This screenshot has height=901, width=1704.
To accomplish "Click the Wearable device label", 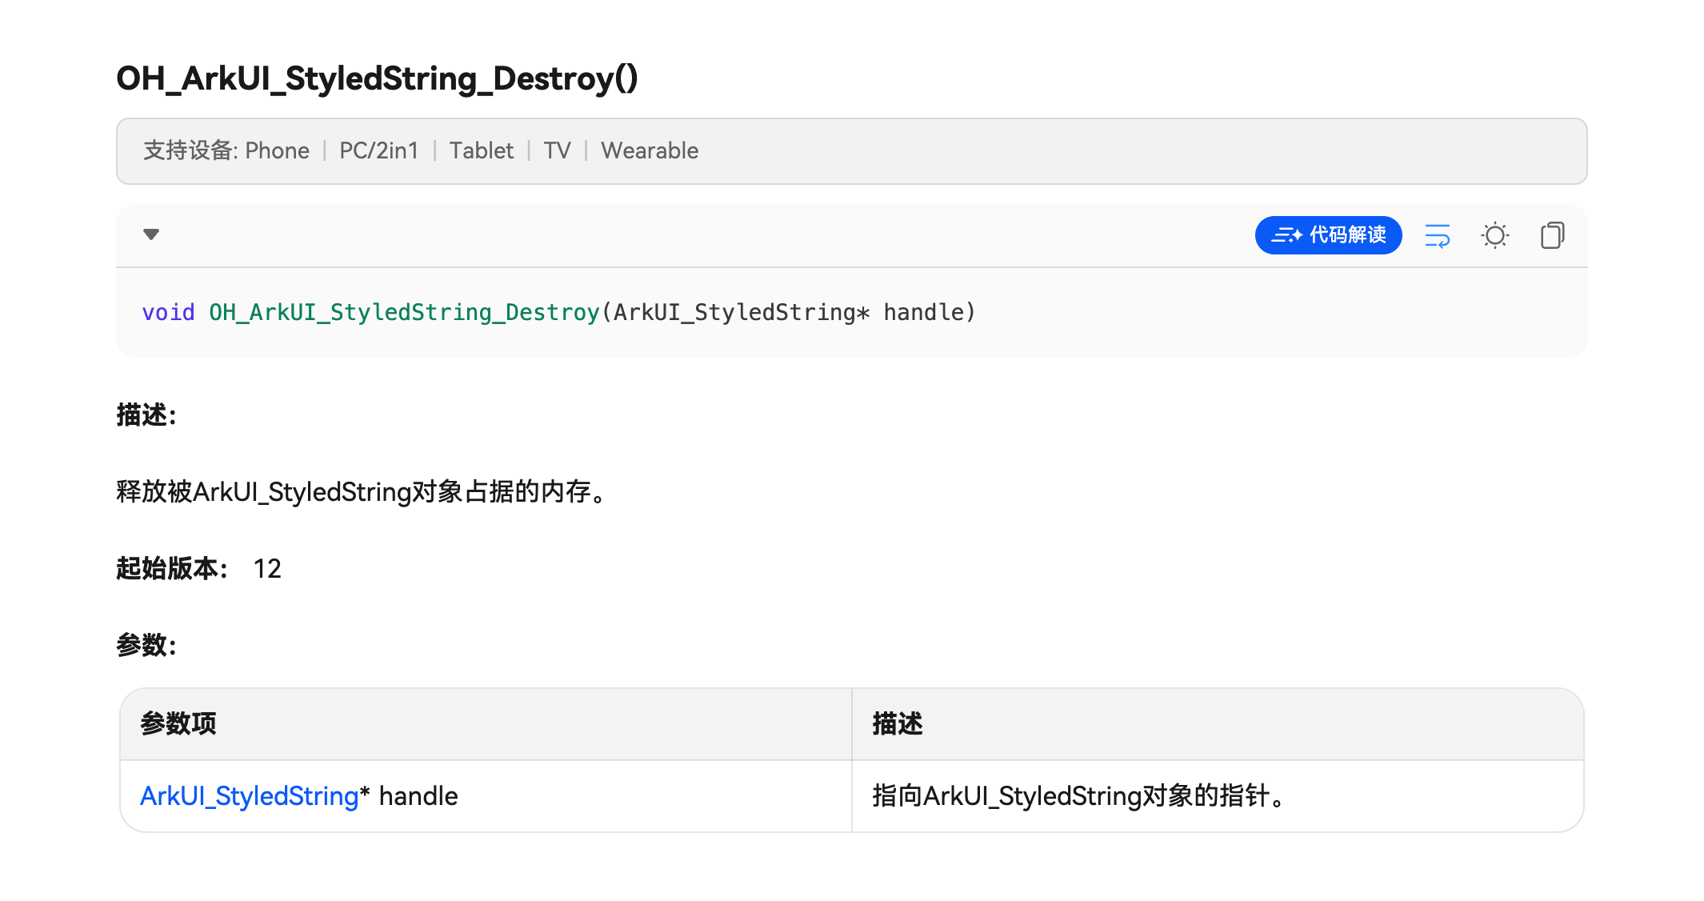I will coord(650,151).
